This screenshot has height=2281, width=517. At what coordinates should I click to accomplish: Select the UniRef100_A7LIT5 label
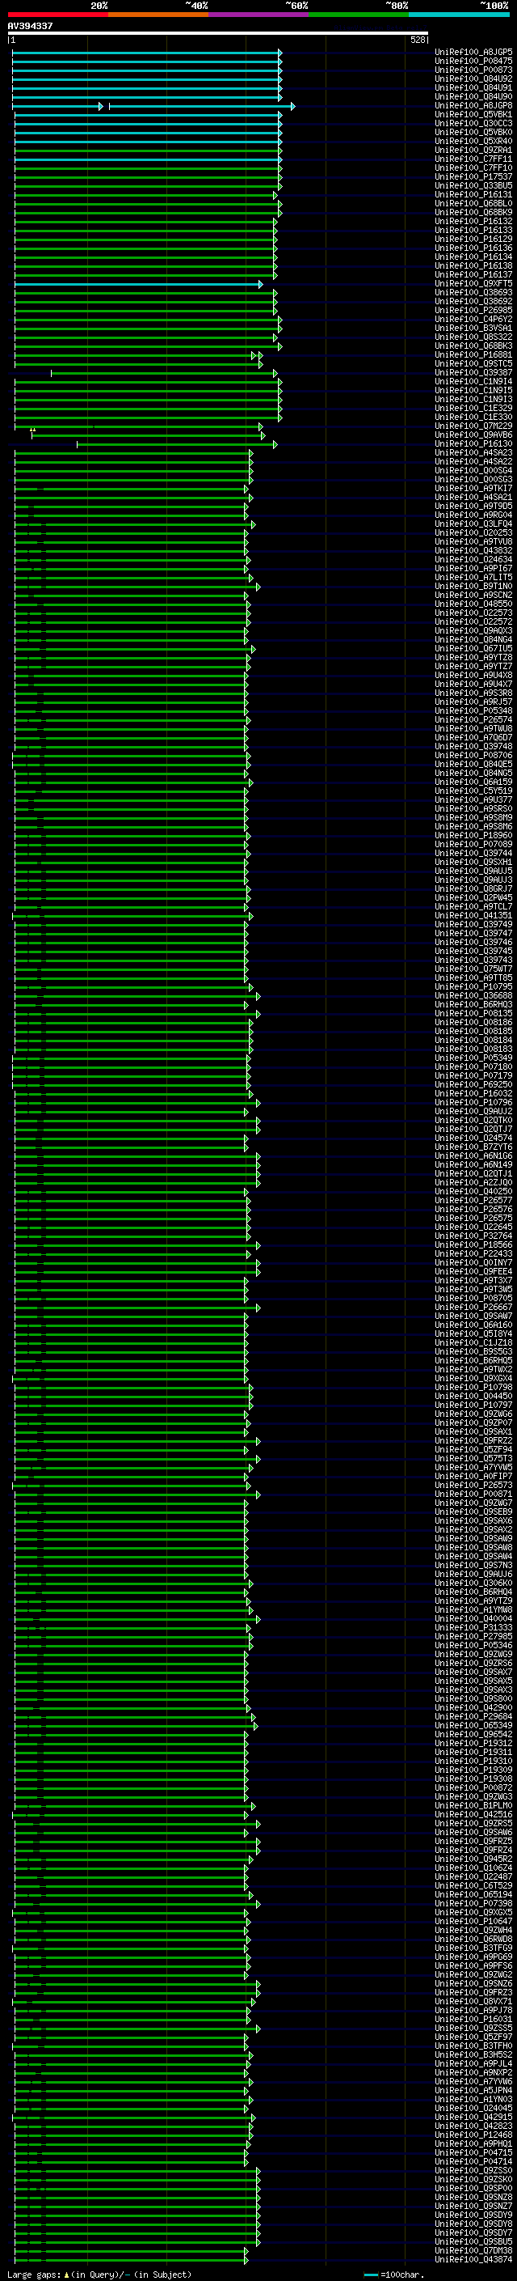click(473, 578)
